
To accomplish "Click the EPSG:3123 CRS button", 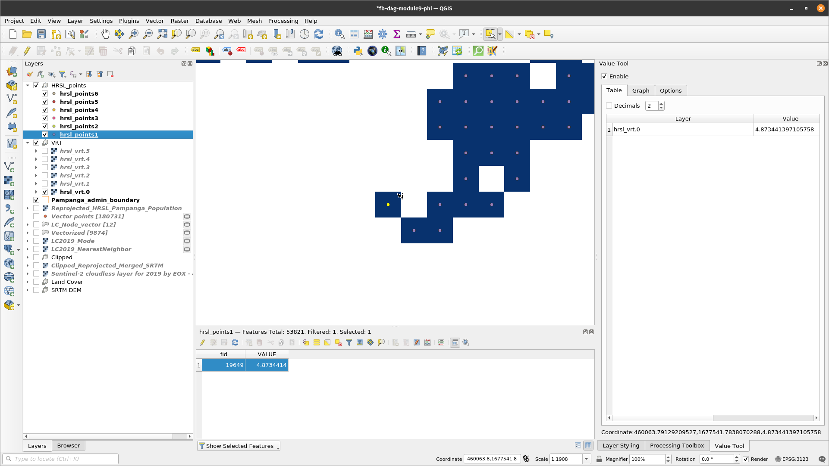I will point(791,459).
